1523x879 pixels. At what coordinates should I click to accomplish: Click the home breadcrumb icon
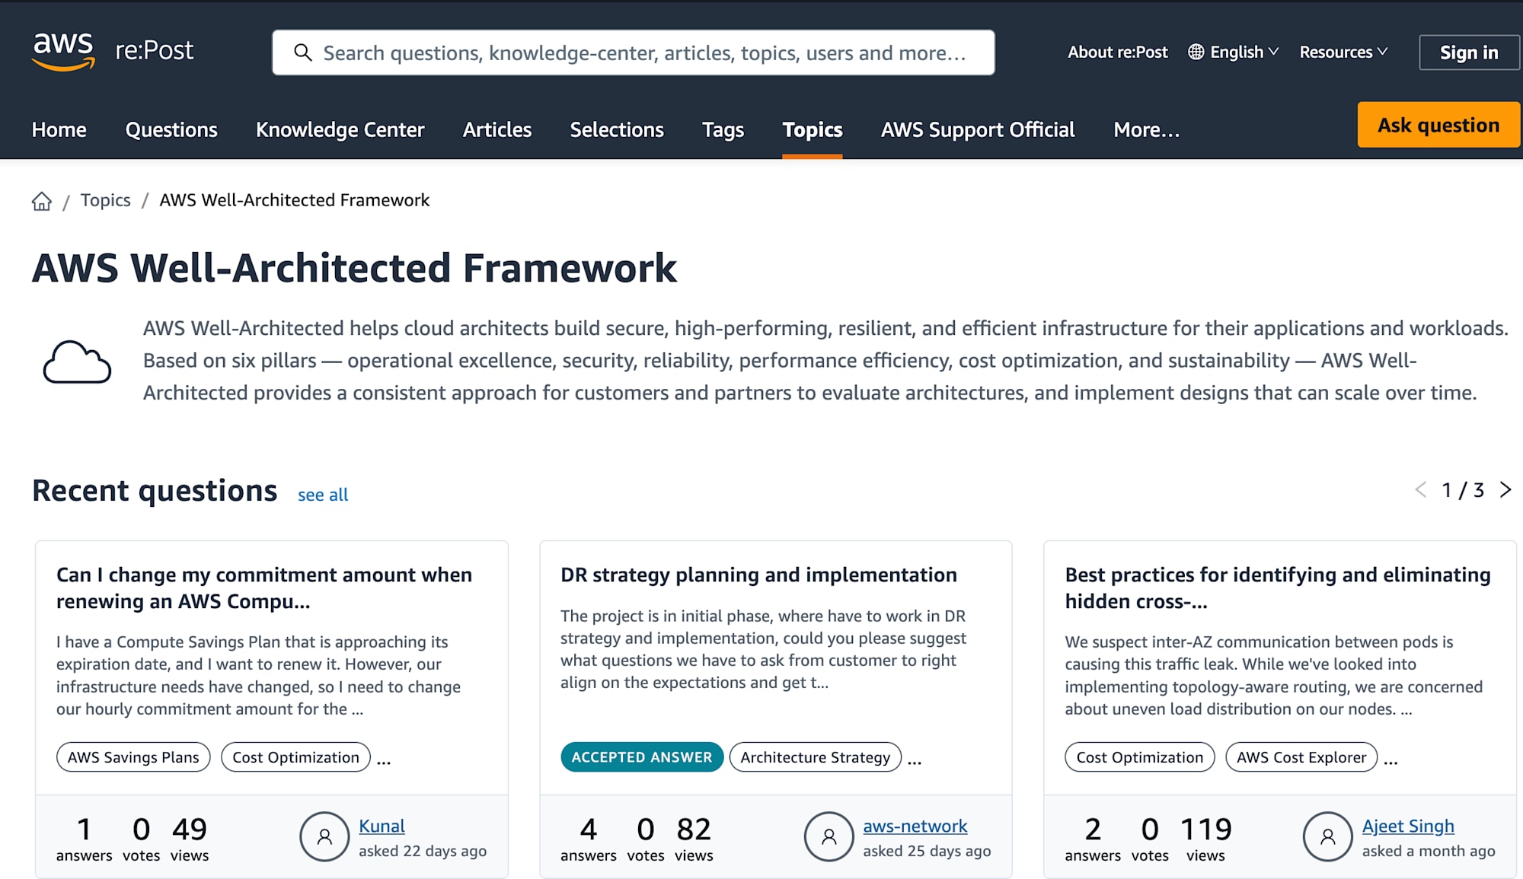[42, 201]
